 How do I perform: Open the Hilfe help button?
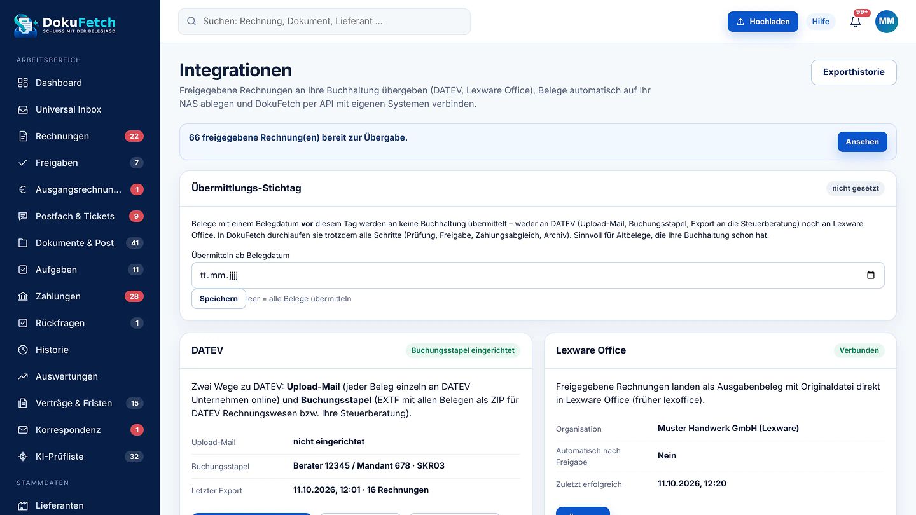821,22
